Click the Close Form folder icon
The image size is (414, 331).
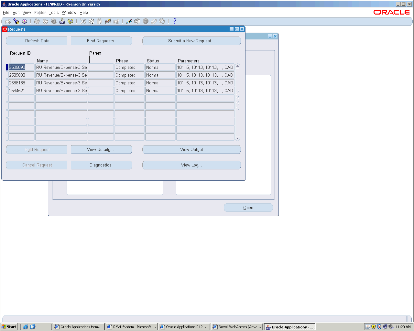coord(71,21)
